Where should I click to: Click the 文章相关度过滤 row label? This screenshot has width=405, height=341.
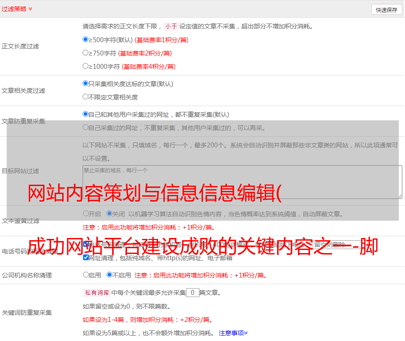23,91
